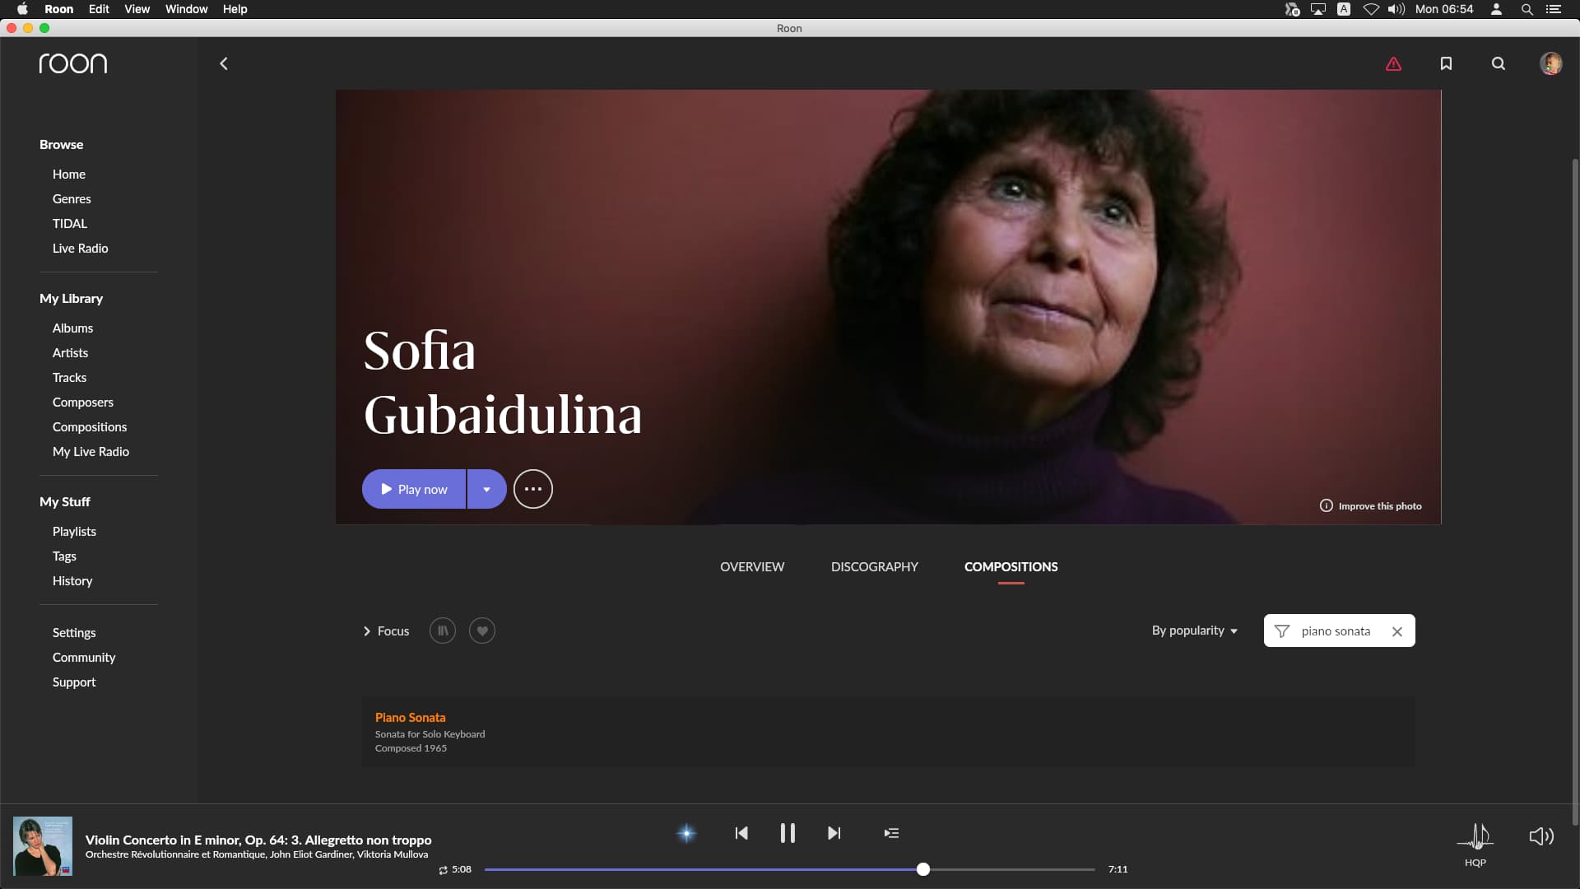Open the bookmarks icon
1580x889 pixels.
click(x=1446, y=63)
